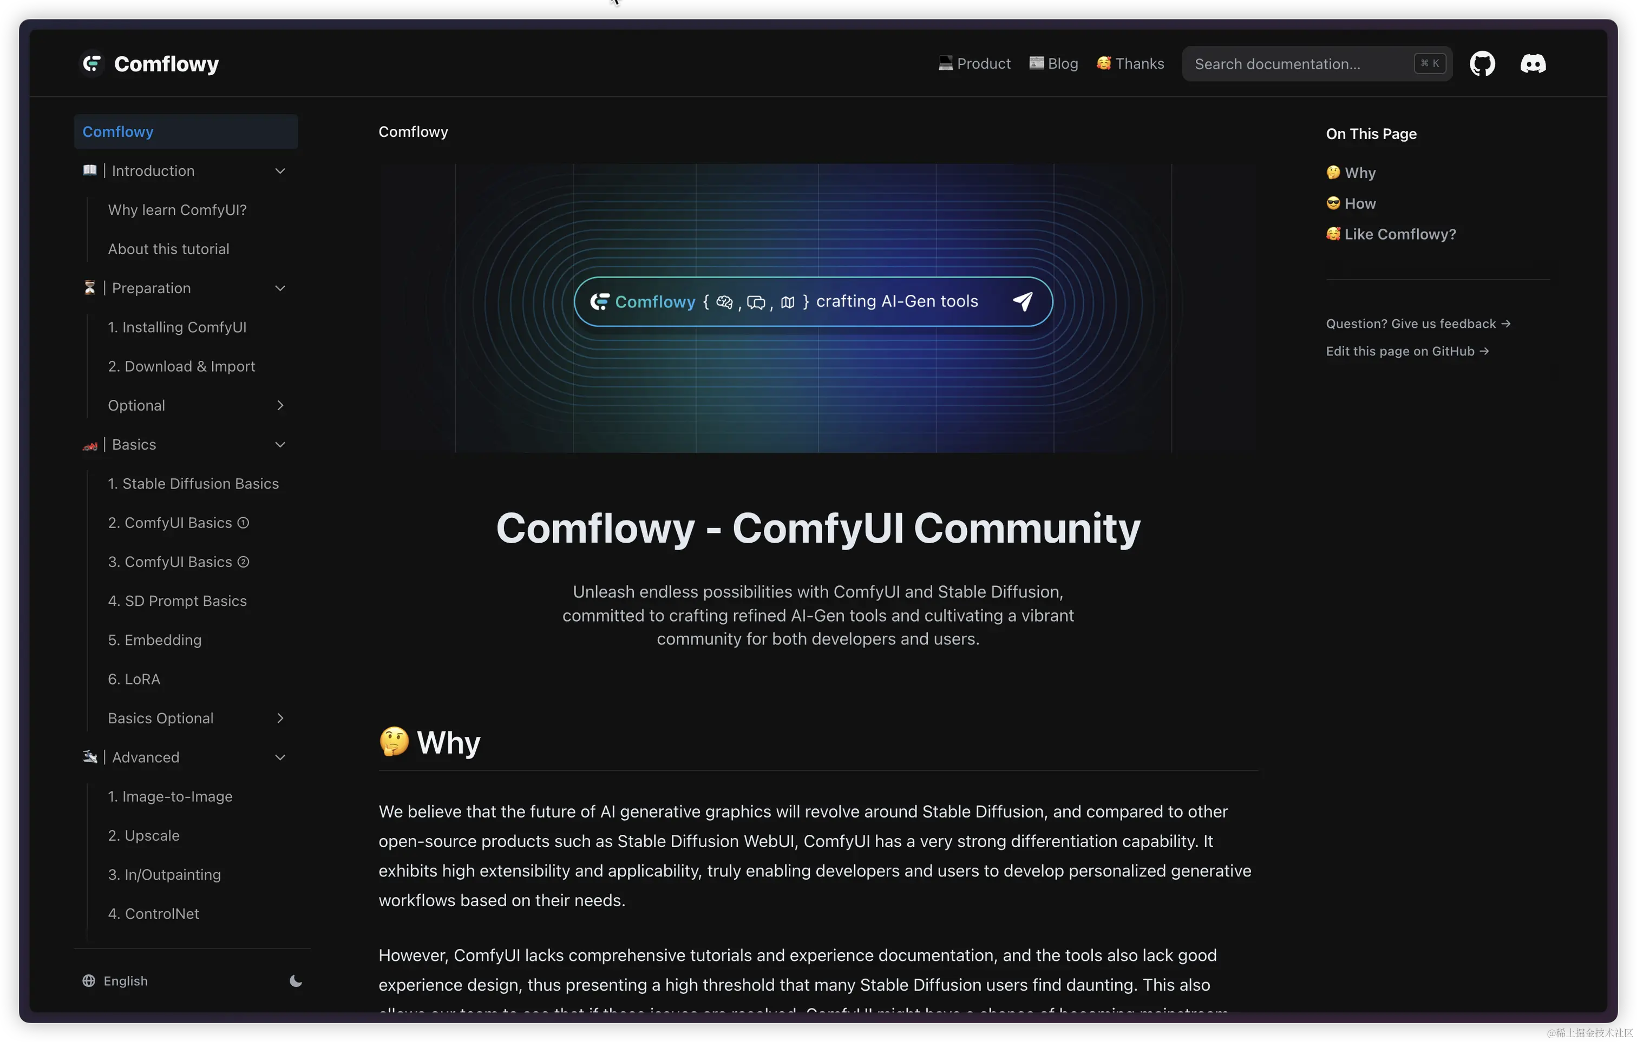Click Question? Give us feedback link
This screenshot has width=1637, height=1042.
tap(1418, 324)
